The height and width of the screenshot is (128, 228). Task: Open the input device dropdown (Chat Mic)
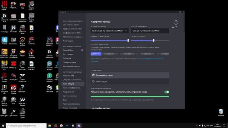(x=110, y=31)
